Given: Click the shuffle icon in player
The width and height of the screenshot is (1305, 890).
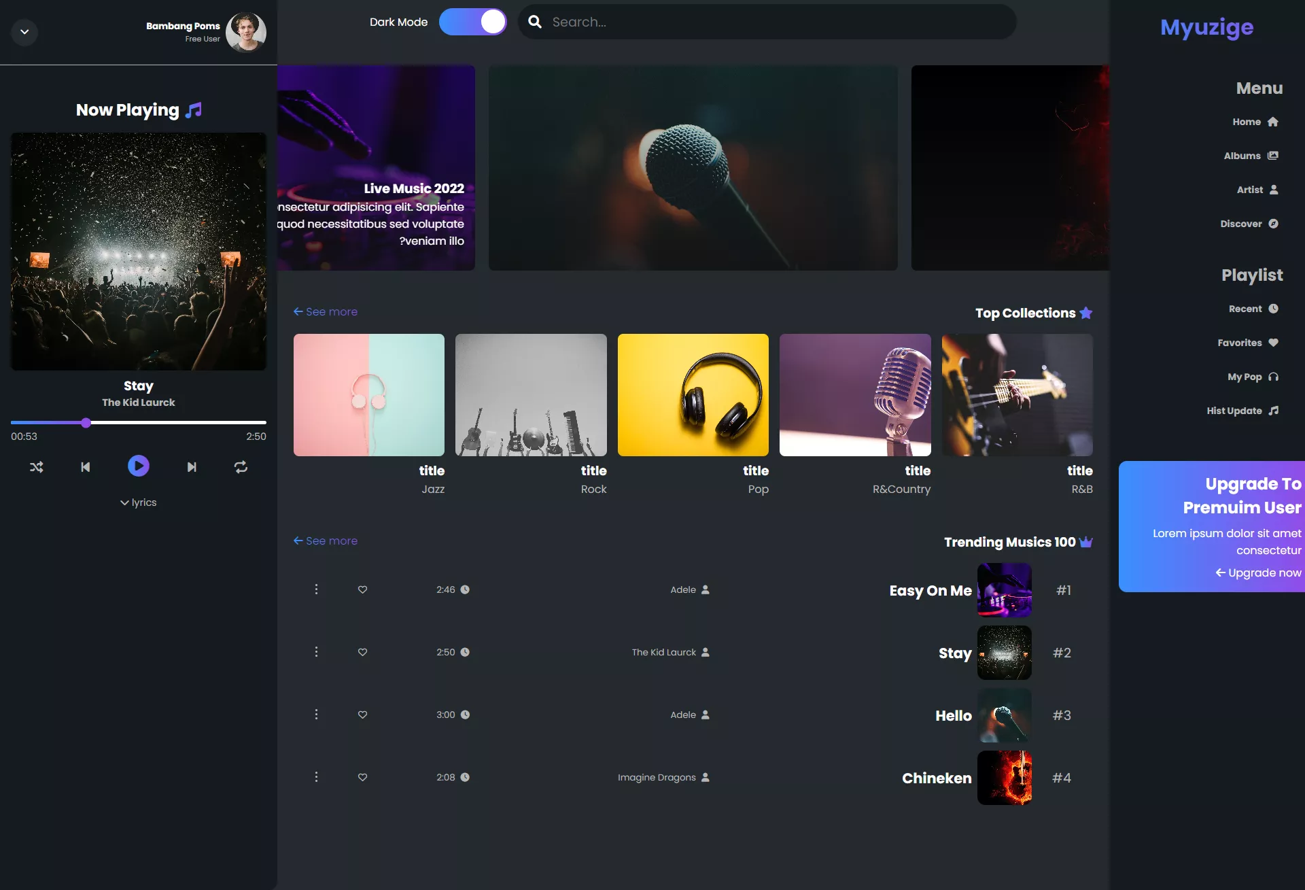Looking at the screenshot, I should (37, 467).
